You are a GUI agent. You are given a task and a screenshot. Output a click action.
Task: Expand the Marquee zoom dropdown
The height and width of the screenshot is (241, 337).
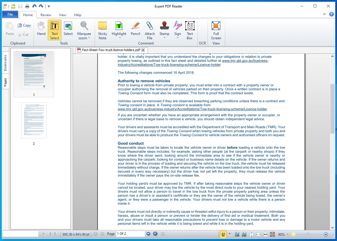click(x=84, y=38)
